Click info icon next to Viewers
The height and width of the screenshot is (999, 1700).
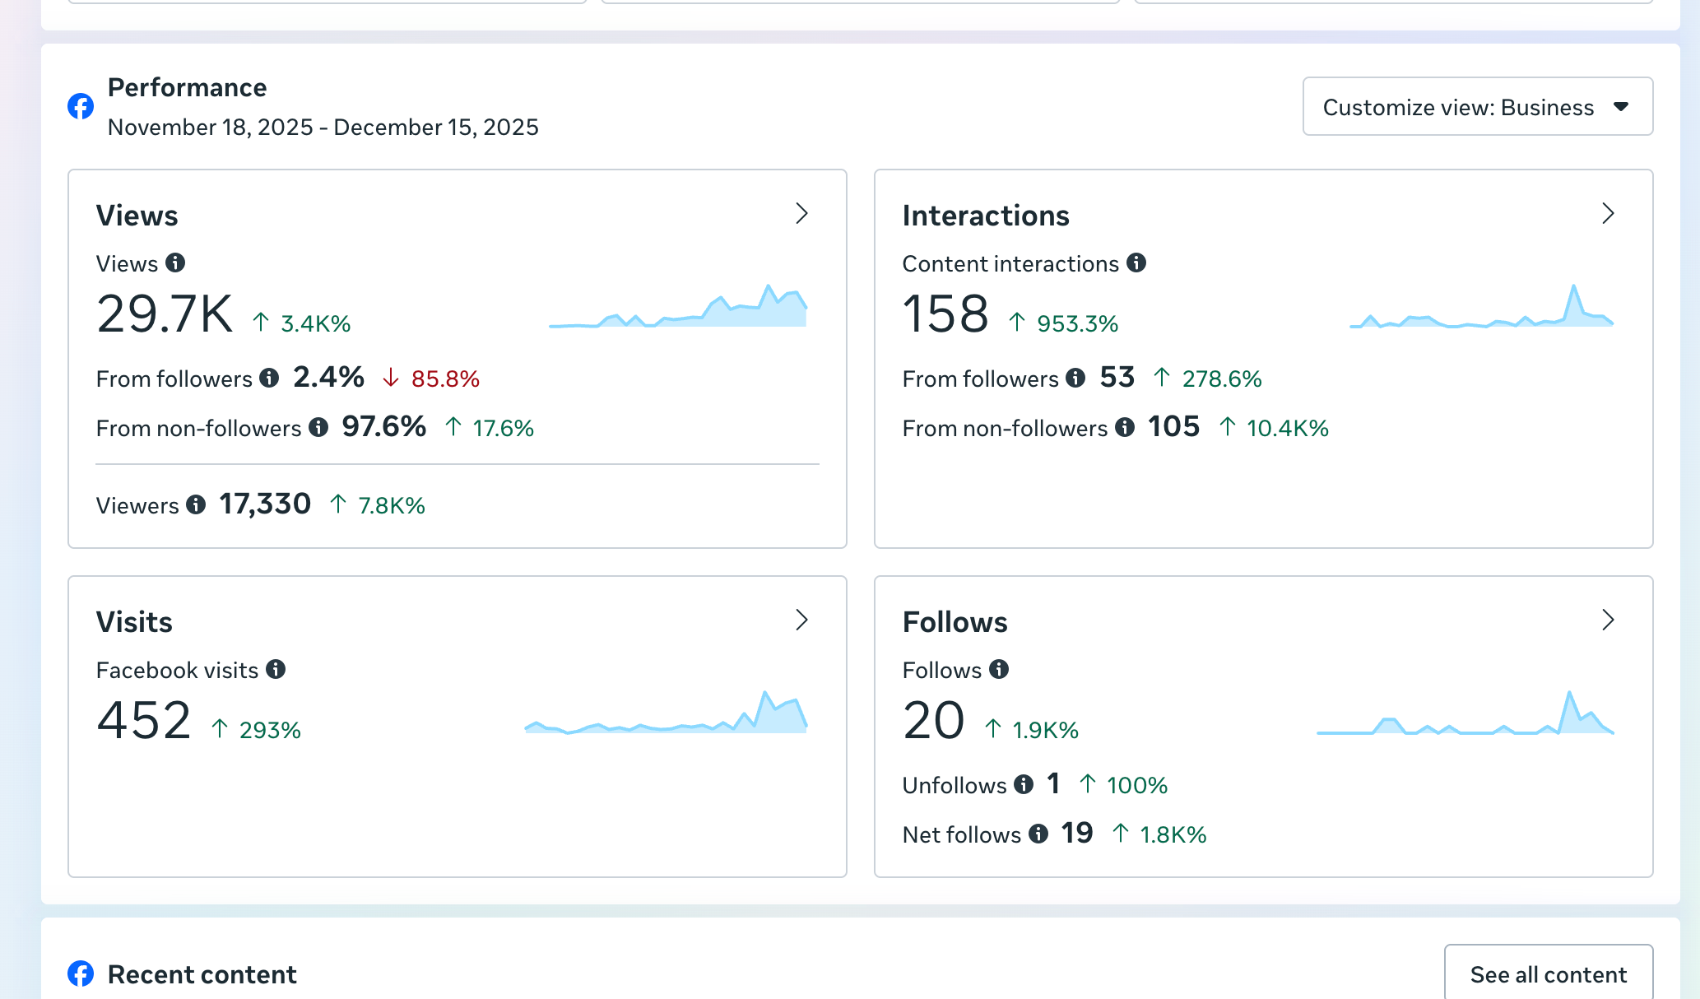tap(196, 504)
